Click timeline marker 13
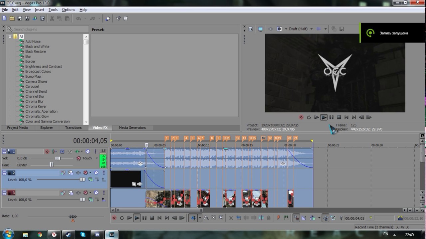 click(x=244, y=138)
